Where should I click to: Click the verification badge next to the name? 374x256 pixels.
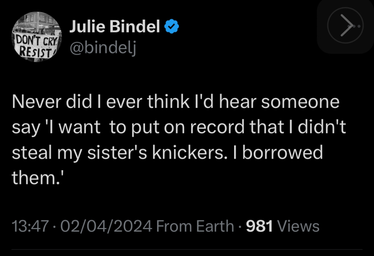point(171,26)
